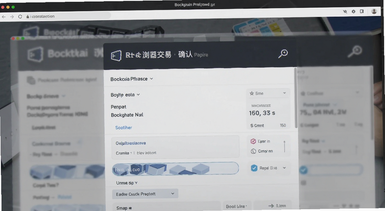Image resolution: width=385 pixels, height=211 pixels.
Task: Click the cube logo in front panel header
Action: tap(116, 56)
